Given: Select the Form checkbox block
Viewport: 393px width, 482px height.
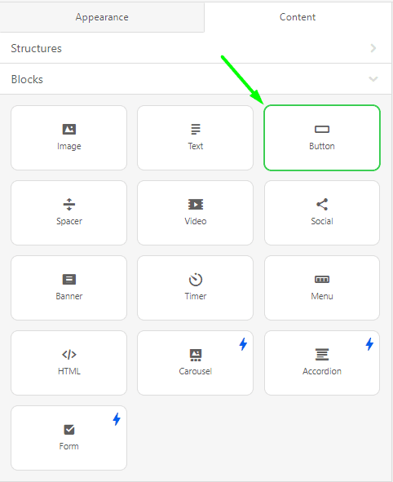Looking at the screenshot, I should (68, 438).
